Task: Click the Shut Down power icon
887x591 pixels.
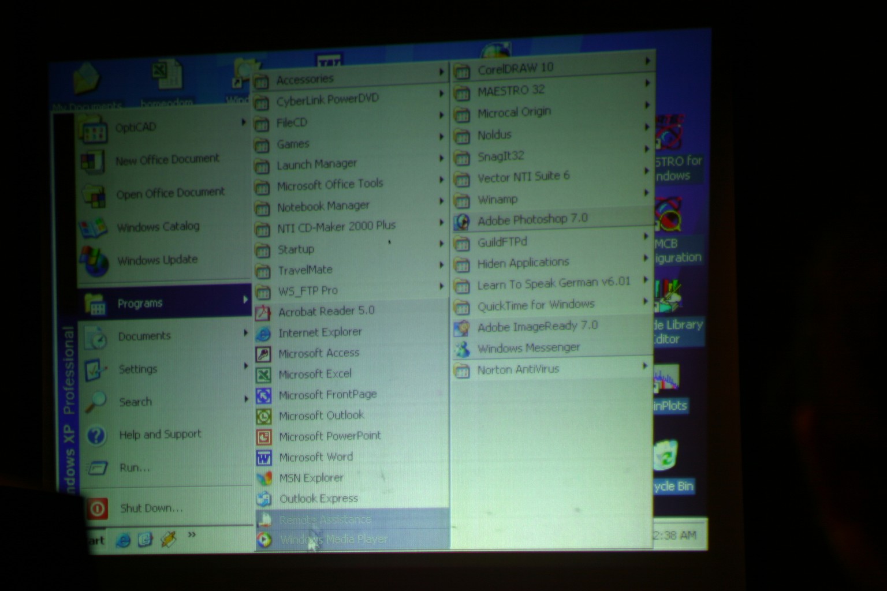Action: pos(97,508)
